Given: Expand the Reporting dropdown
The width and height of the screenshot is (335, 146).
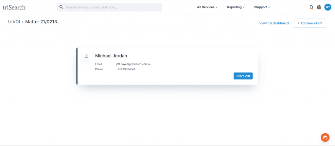Looking at the screenshot, I should coord(236,7).
